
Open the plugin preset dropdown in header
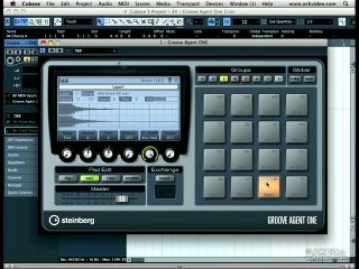tap(95, 51)
